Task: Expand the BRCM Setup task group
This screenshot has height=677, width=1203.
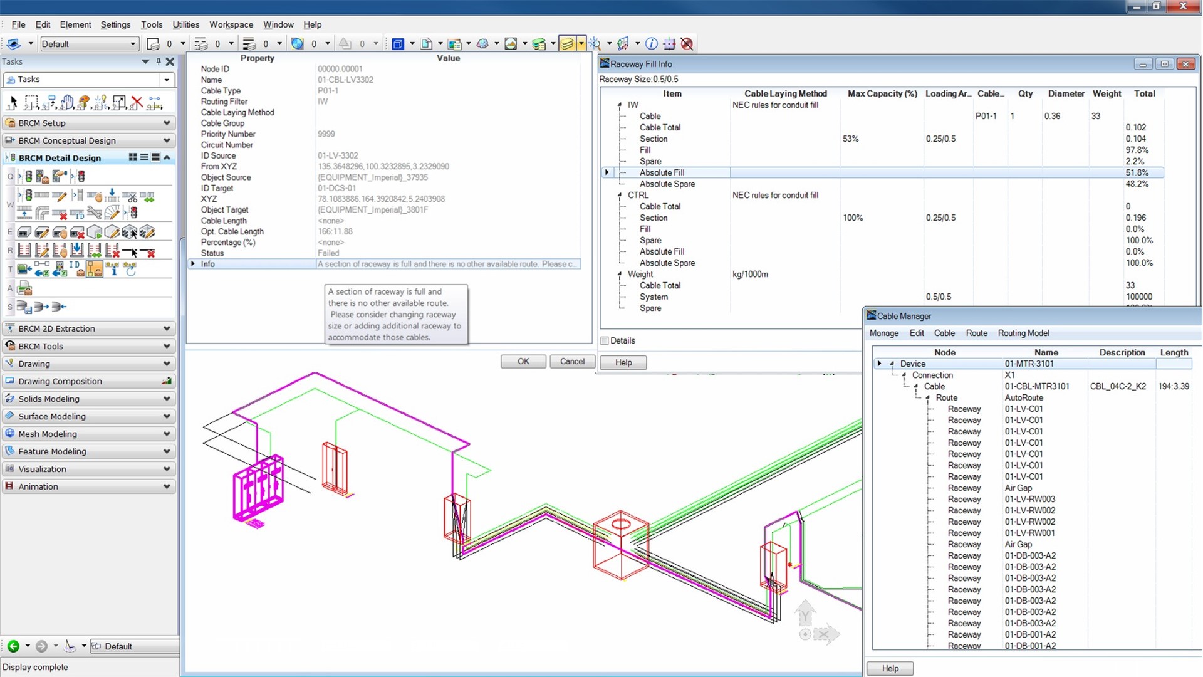Action: [x=88, y=123]
